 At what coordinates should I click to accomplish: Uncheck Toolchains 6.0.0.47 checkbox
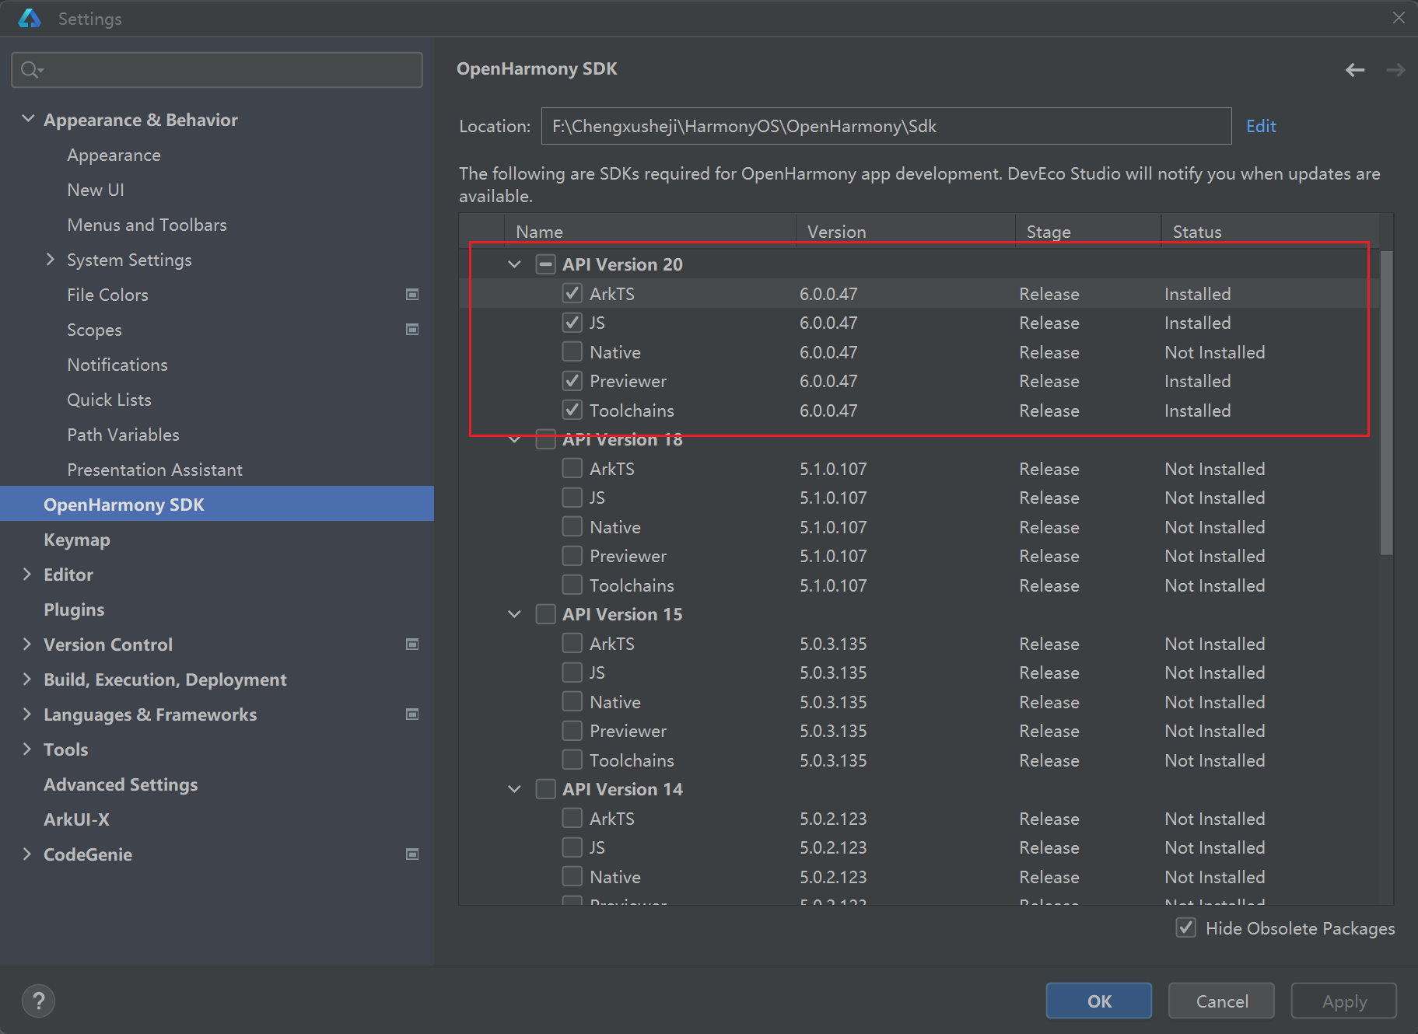click(x=572, y=410)
